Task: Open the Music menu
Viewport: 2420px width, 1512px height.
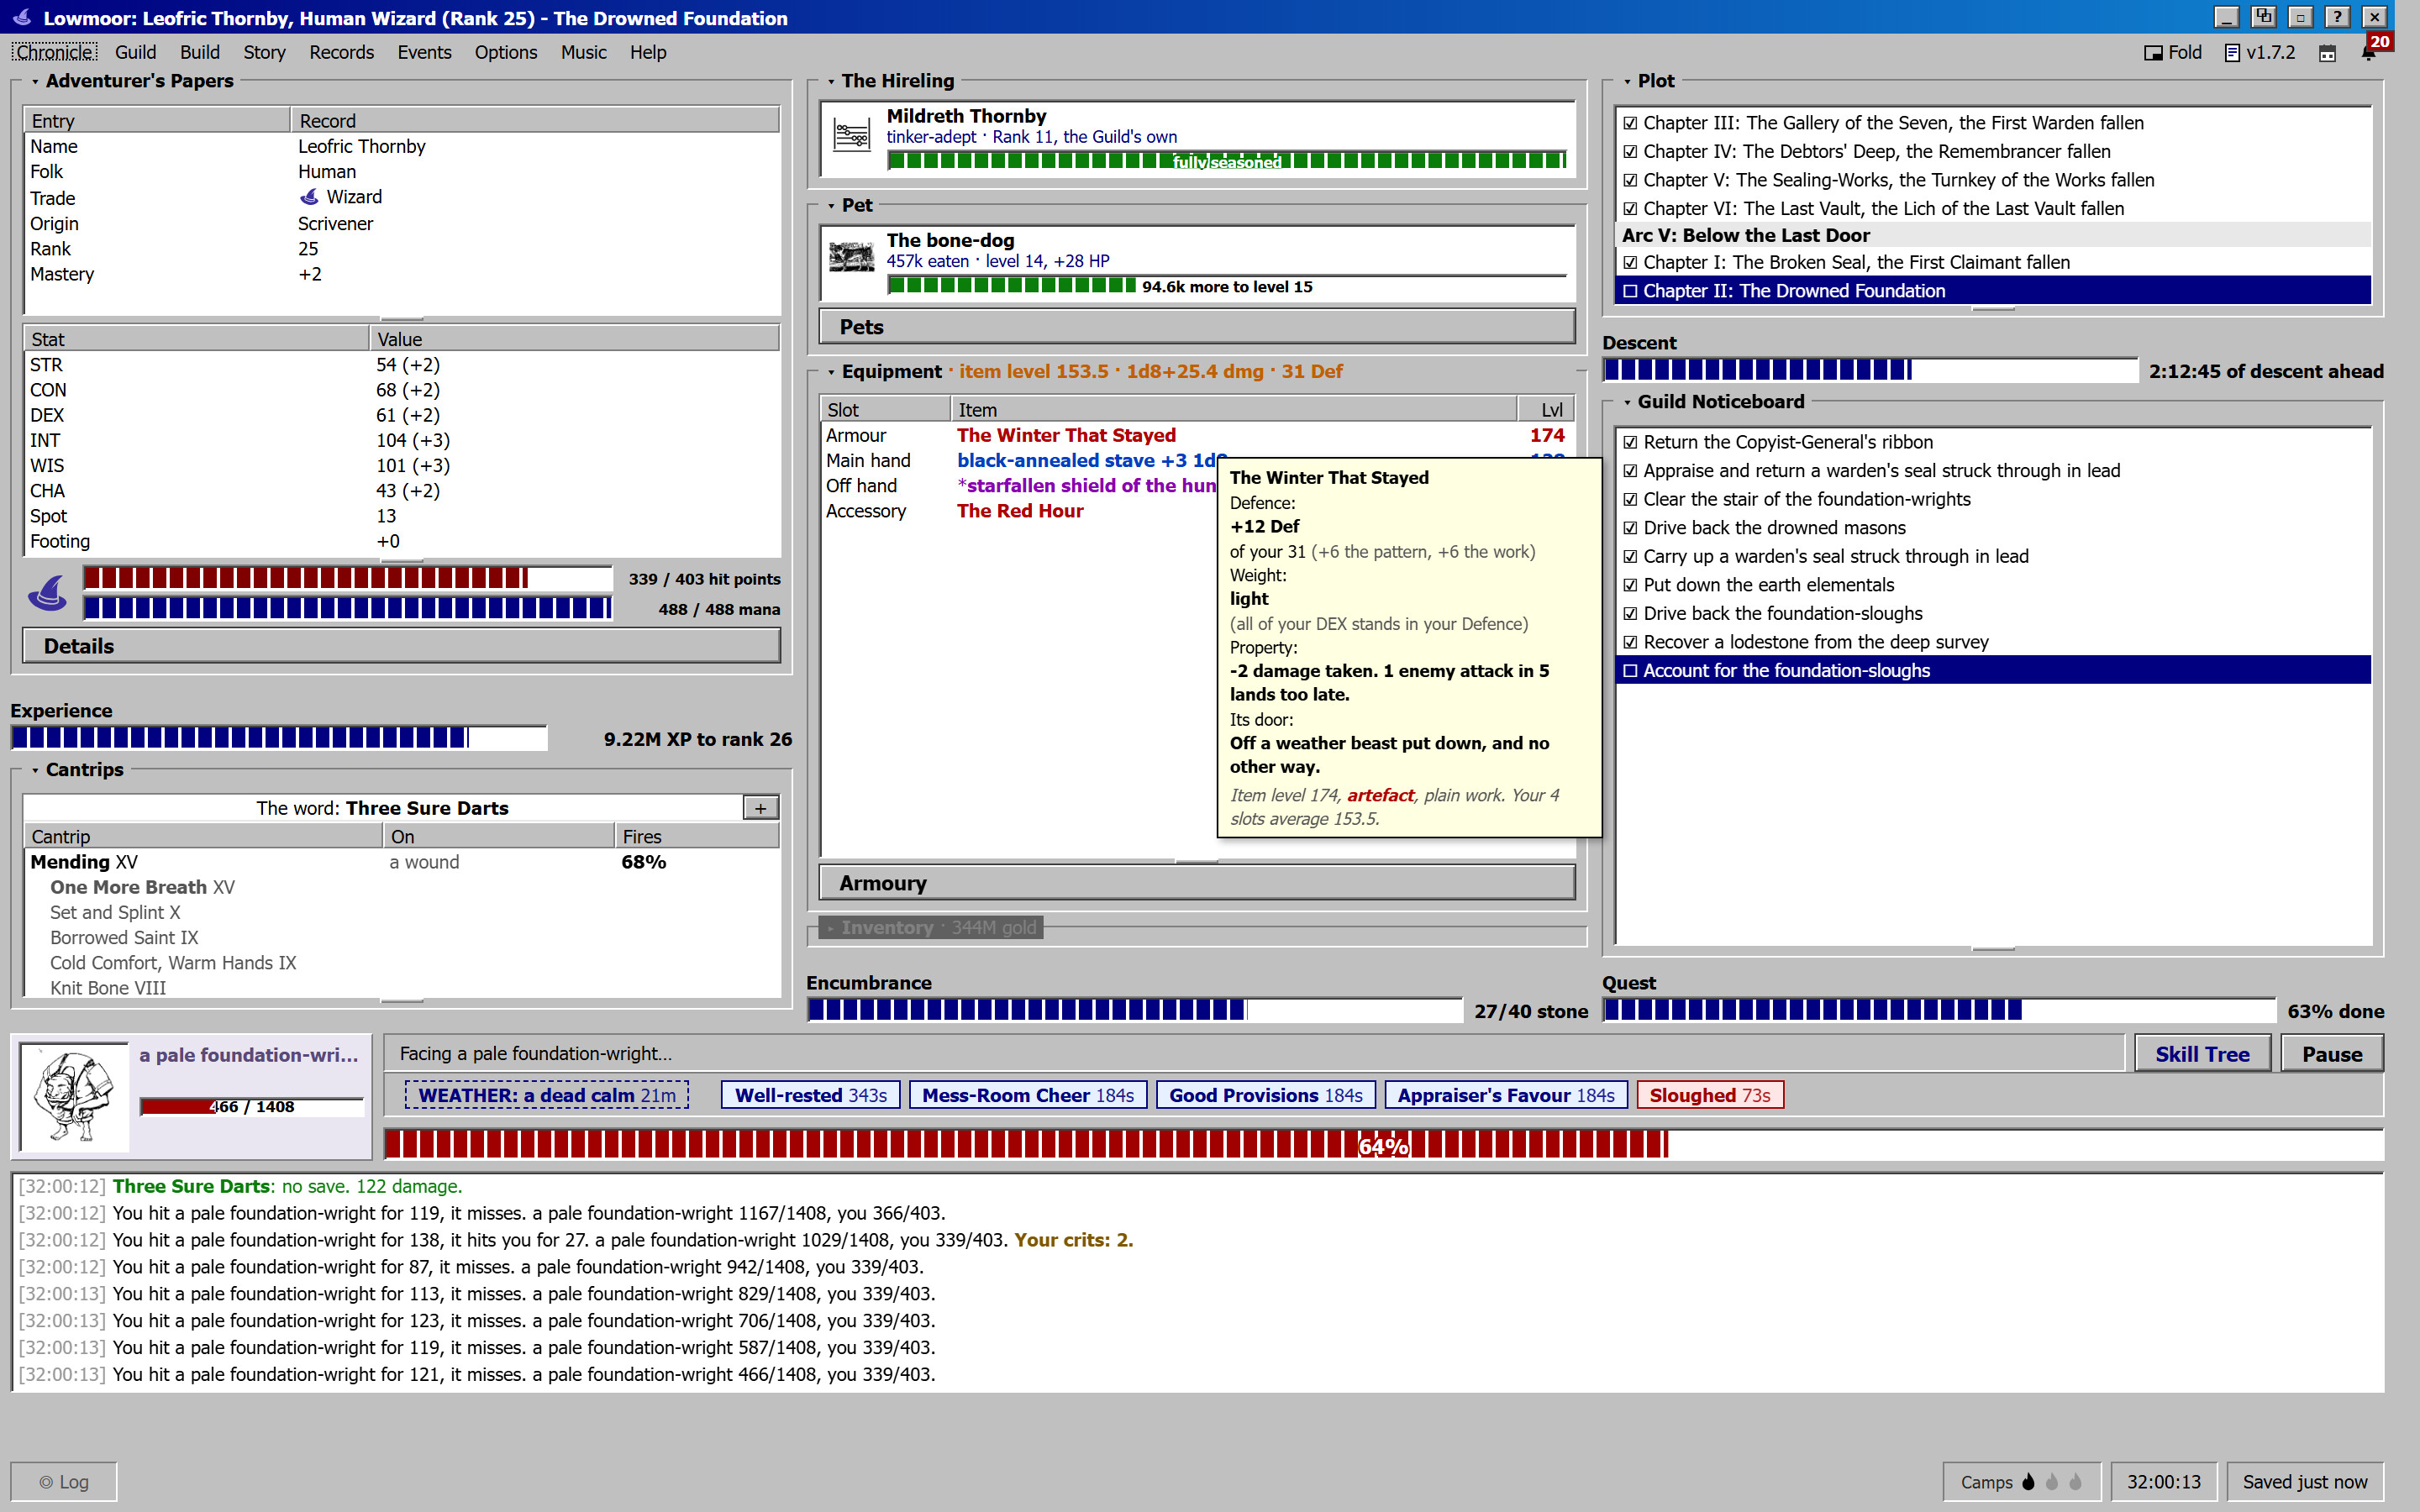Action: click(x=583, y=52)
